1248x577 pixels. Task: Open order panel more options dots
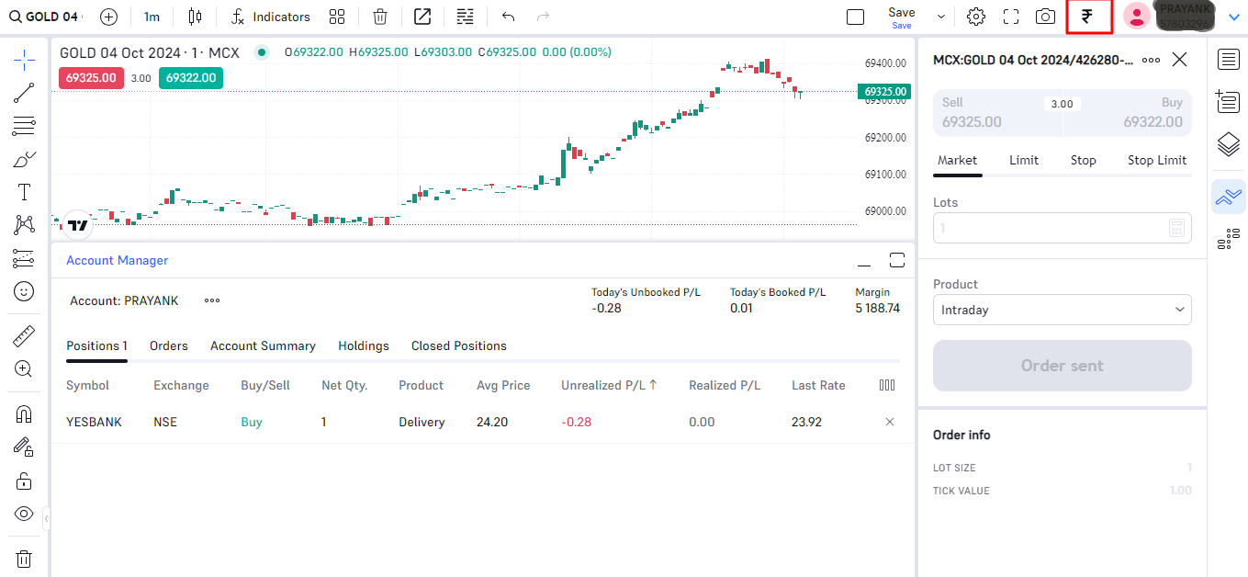(x=1150, y=60)
